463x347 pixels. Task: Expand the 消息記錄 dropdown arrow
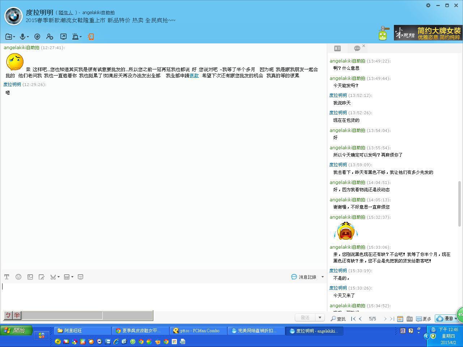[x=323, y=277]
